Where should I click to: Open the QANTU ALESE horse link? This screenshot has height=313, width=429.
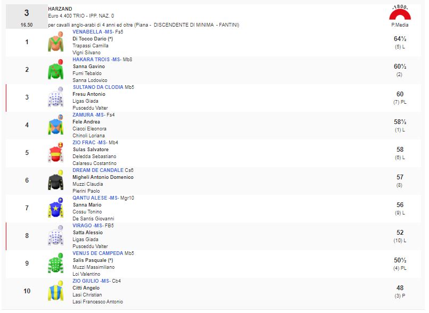tap(89, 198)
